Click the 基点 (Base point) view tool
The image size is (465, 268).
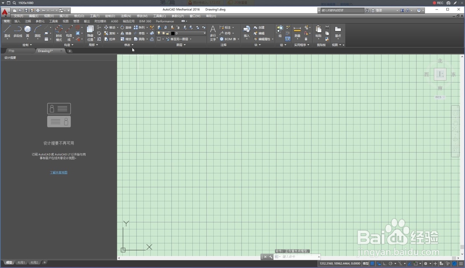[x=338, y=32]
